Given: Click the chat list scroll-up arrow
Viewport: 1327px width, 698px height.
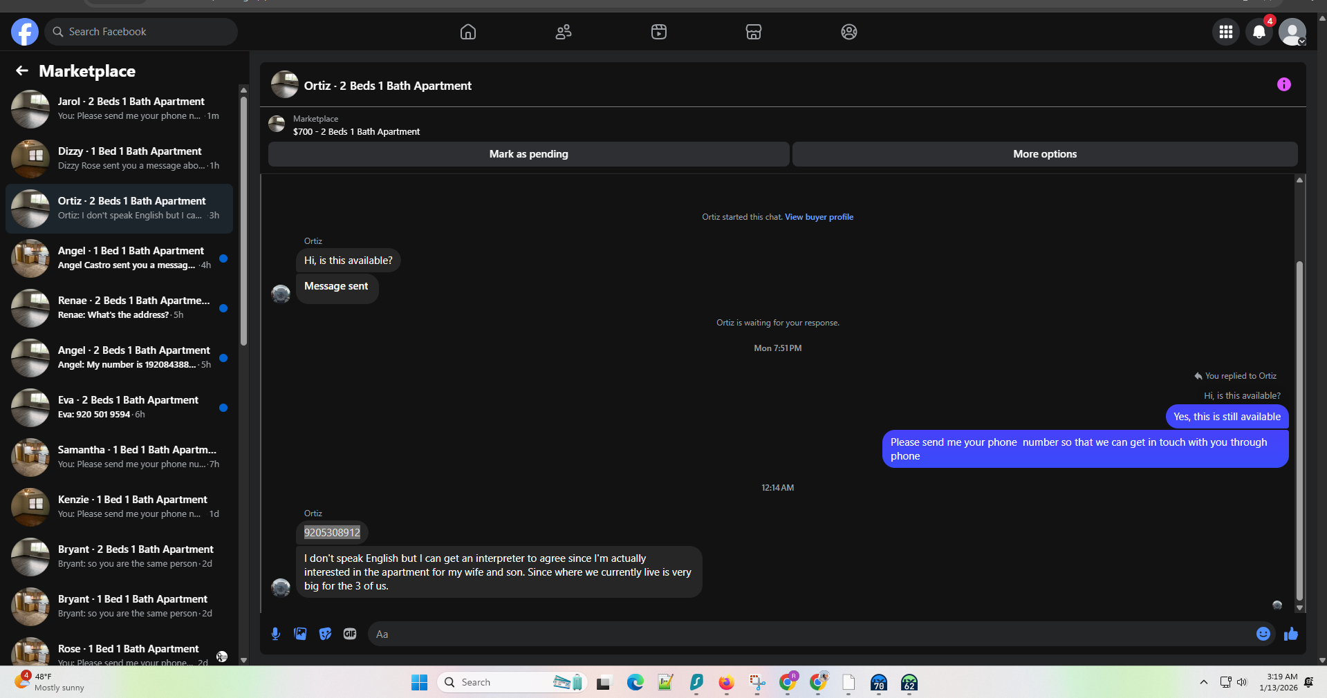Looking at the screenshot, I should coord(243,90).
